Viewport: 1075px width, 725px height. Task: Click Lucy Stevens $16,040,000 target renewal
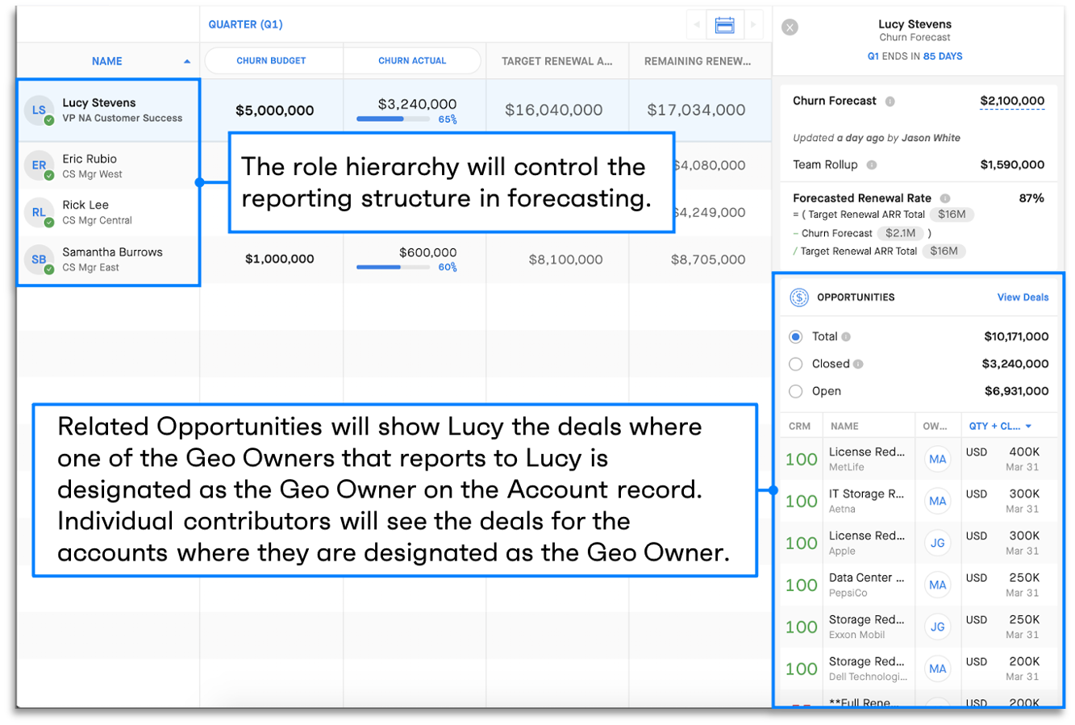click(554, 110)
